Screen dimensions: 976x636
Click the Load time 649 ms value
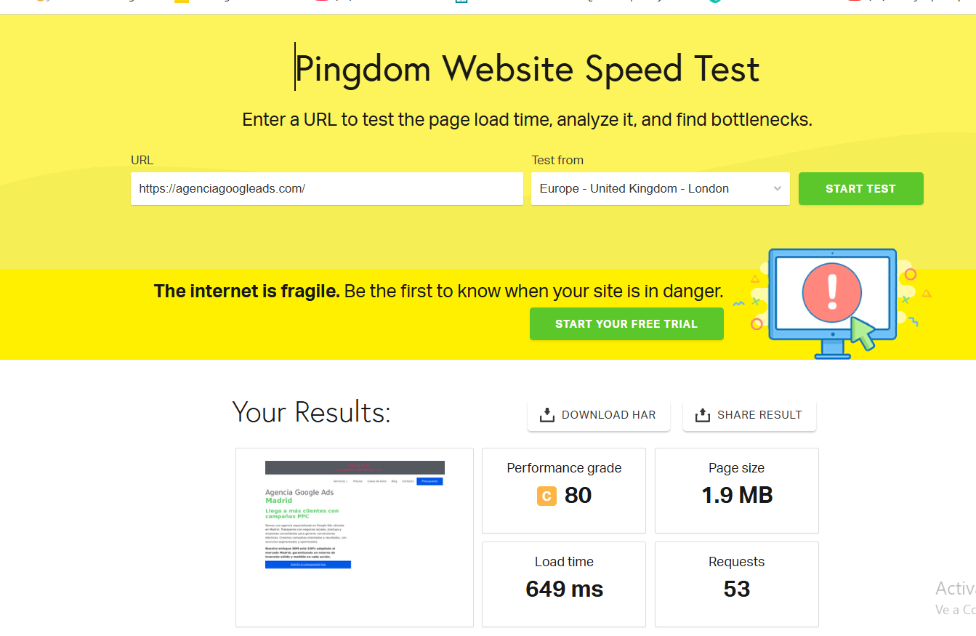564,589
